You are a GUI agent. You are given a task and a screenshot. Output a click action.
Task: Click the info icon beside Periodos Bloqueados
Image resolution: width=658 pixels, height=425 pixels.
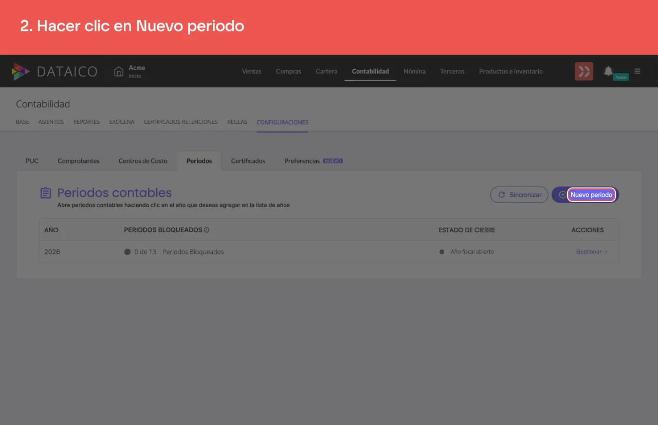tap(207, 230)
